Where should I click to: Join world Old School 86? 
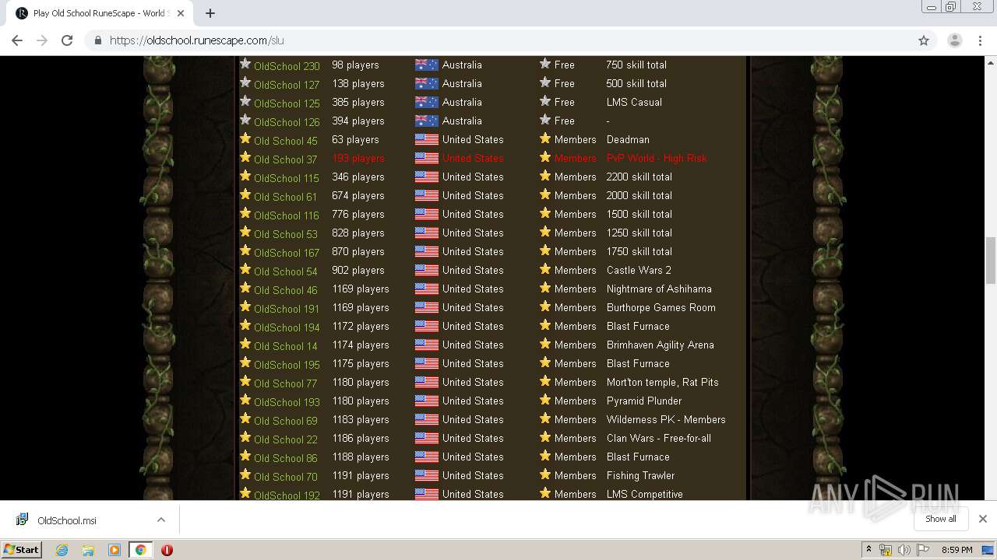click(286, 458)
